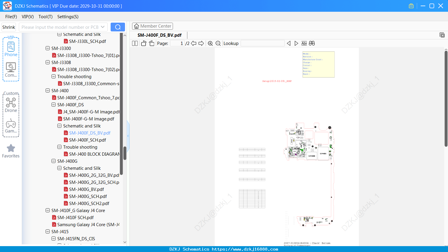
Task: Open the VIP menu
Action: click(x=28, y=17)
